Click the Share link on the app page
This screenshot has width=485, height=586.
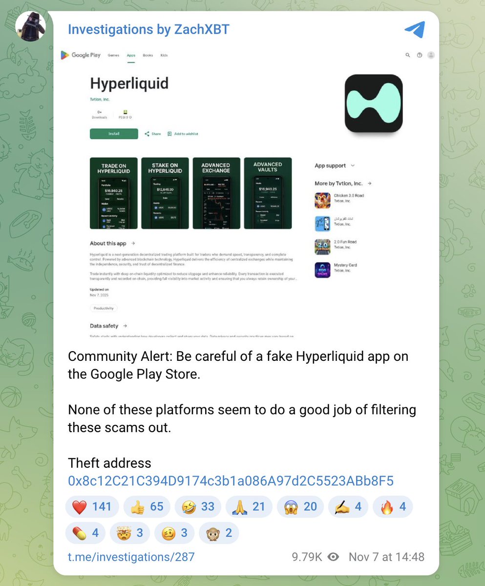[153, 134]
